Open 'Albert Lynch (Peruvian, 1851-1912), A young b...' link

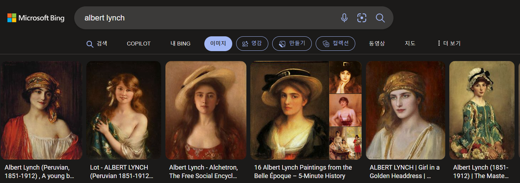[40, 172]
